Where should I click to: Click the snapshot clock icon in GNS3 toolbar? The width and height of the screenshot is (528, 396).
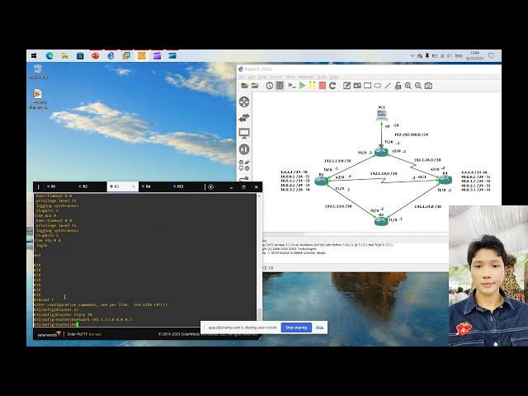point(270,86)
